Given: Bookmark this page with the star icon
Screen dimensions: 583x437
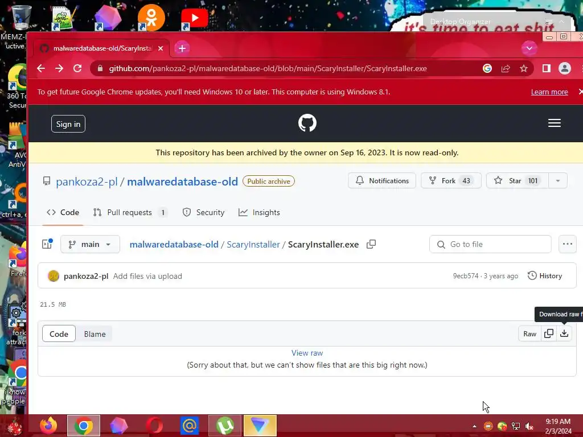Looking at the screenshot, I should pos(524,68).
